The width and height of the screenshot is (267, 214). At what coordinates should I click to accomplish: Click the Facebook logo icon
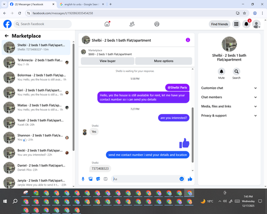[x=7, y=24]
